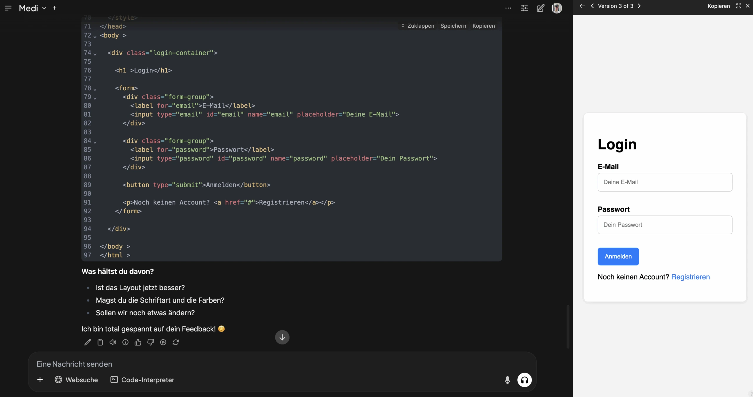The height and width of the screenshot is (397, 753).
Task: Start voice input with microphone icon
Action: click(507, 380)
